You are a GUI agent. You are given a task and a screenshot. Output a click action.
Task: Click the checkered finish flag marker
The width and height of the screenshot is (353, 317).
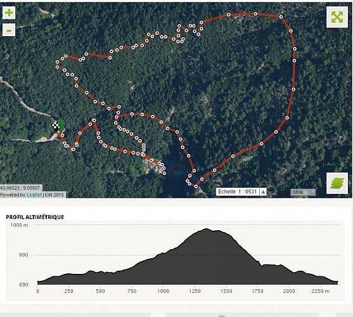pos(56,127)
